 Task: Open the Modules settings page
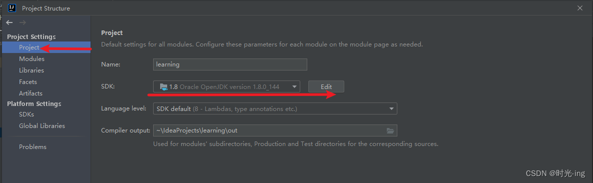[32, 59]
